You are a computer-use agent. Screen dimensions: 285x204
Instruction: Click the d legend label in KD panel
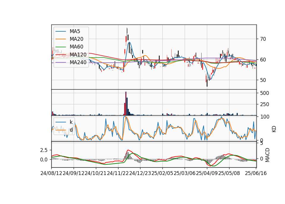click(x=71, y=130)
